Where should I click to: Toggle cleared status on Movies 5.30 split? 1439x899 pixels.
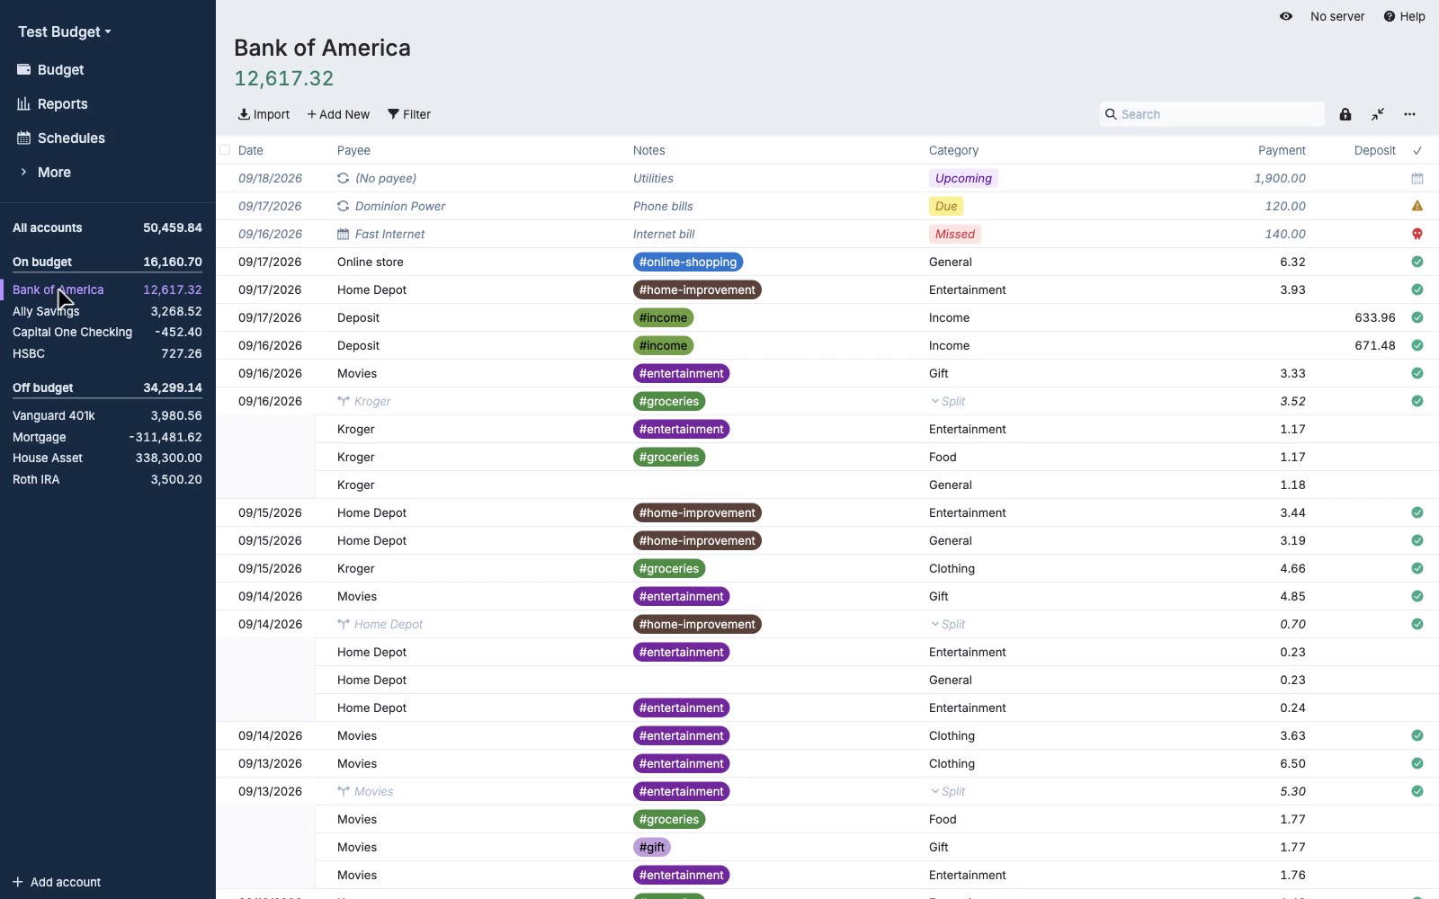(1417, 791)
